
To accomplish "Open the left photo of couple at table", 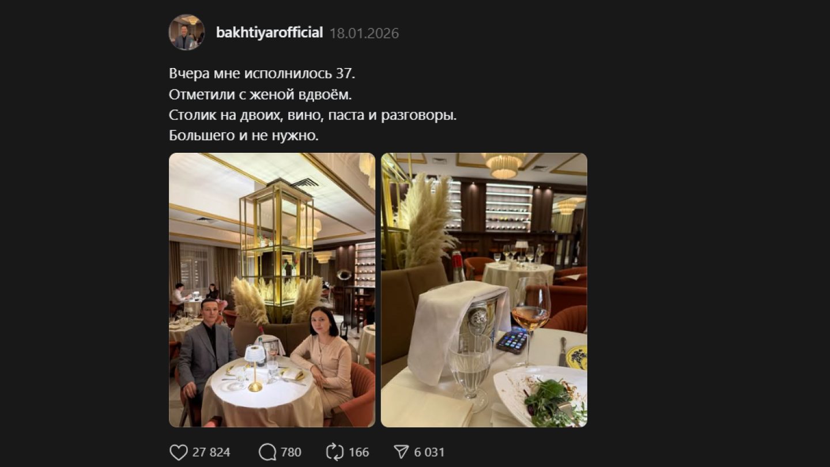I will [x=272, y=290].
